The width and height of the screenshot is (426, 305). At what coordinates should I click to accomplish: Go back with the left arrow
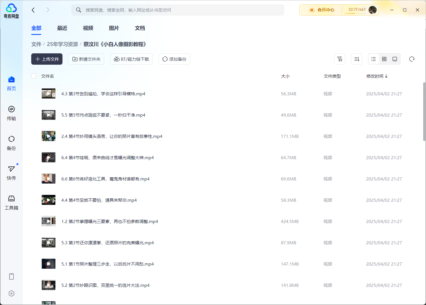(33, 10)
